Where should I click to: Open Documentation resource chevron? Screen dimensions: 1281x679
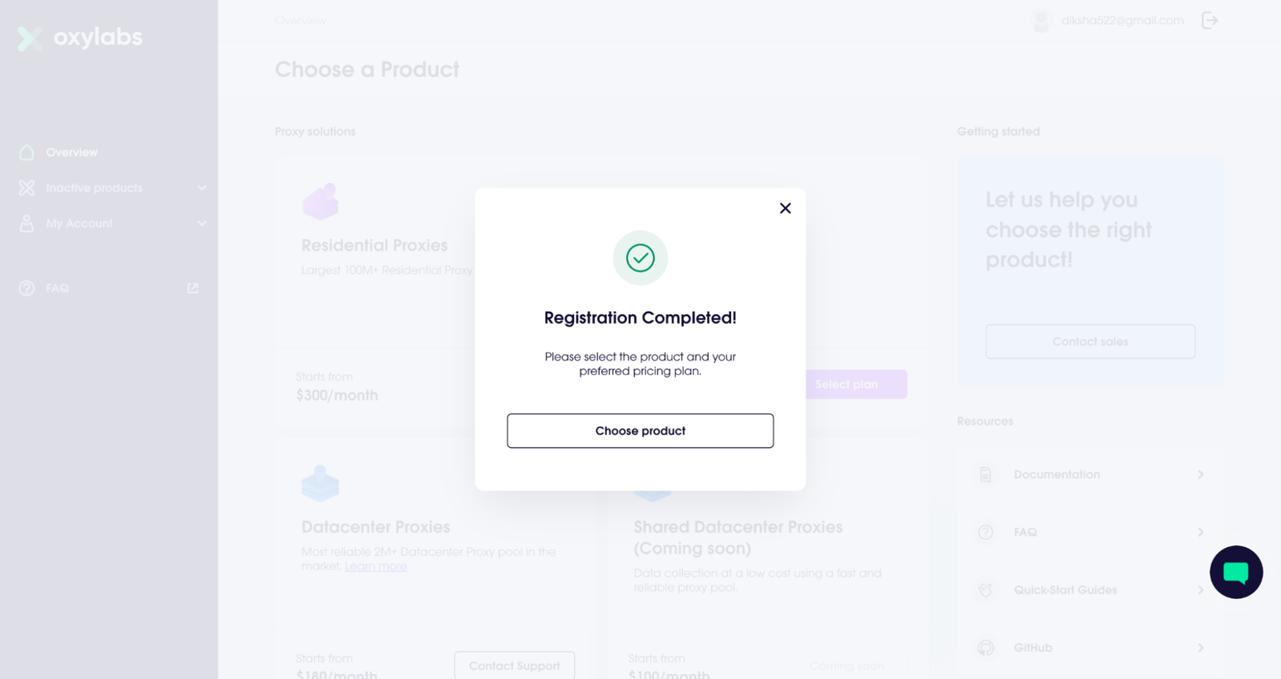1200,474
